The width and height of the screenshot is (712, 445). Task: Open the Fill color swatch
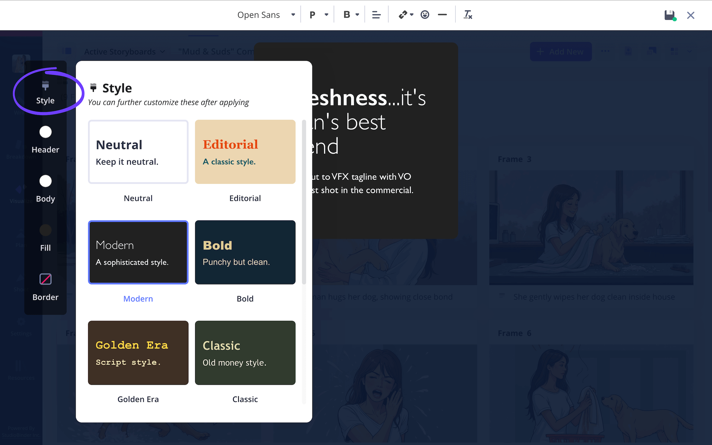coord(45,230)
